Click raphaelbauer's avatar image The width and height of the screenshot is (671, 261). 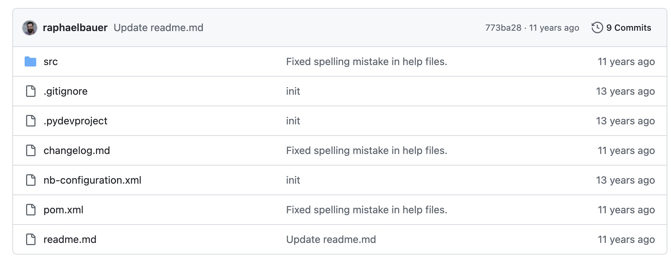(30, 28)
